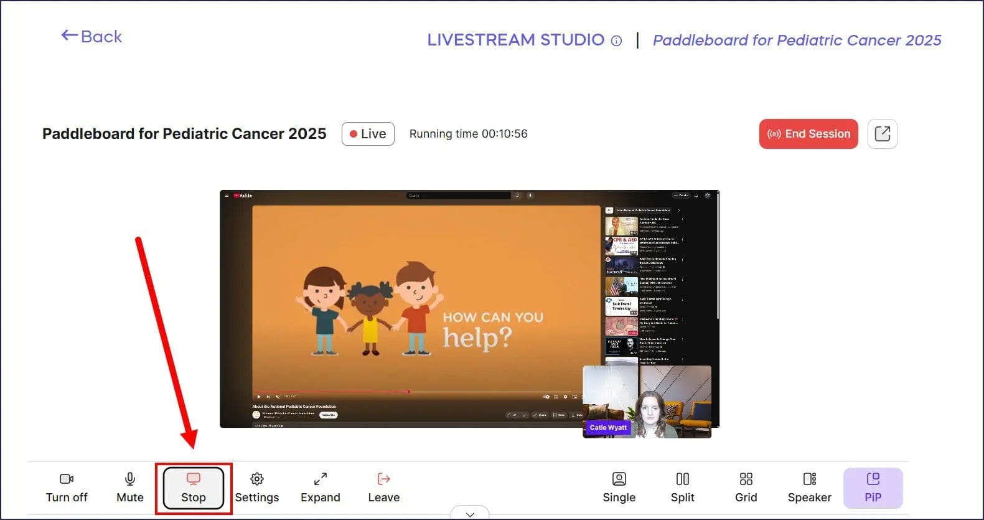Open livestream Settings gear
The height and width of the screenshot is (520, 984).
coord(256,488)
